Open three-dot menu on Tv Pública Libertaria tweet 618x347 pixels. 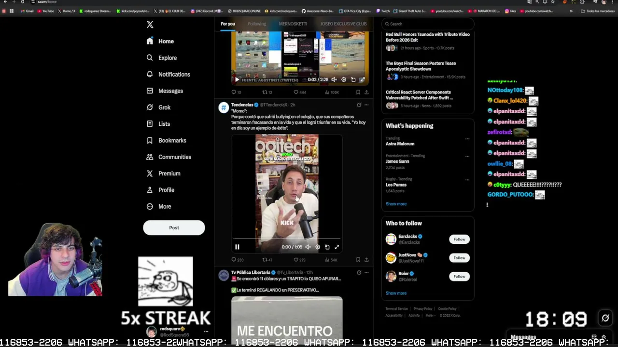366,272
